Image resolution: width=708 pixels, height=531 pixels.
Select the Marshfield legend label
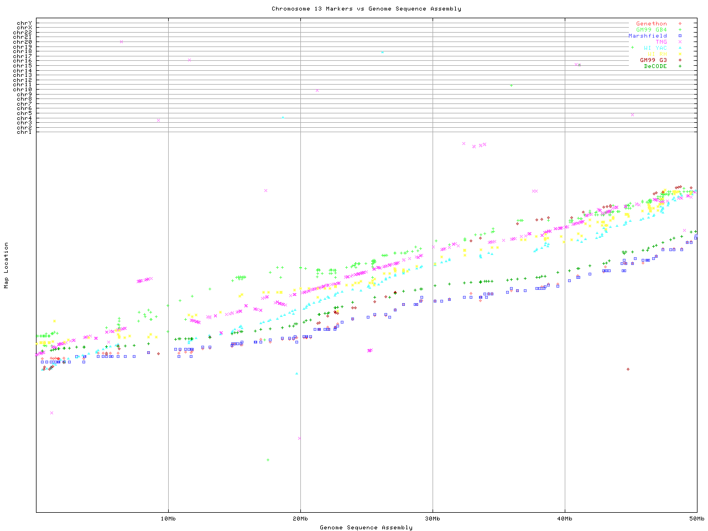647,36
